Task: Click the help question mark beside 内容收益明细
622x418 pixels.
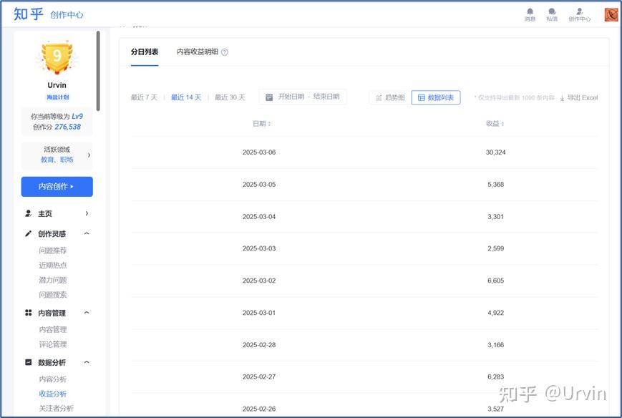Action: pos(225,52)
